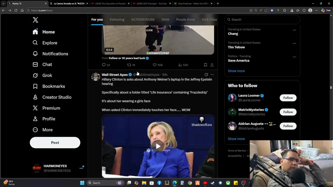333x187 pixels.
Task: Open Grok assistant
Action: click(42, 75)
